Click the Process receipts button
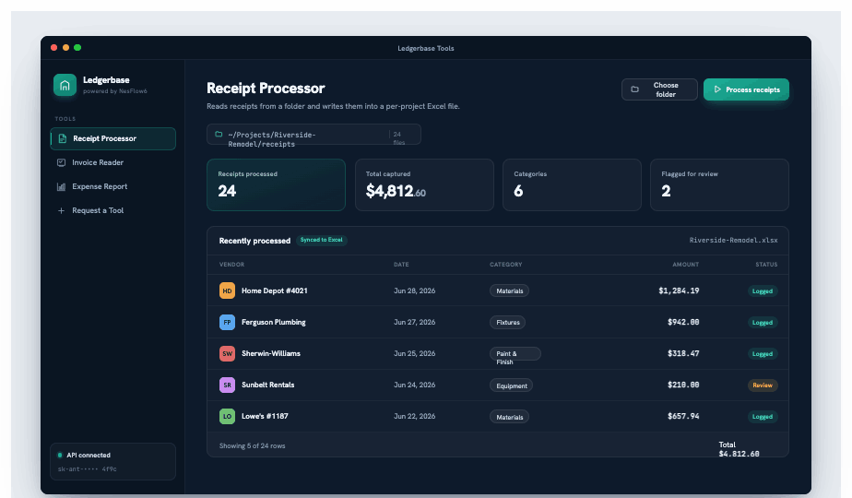Screen dimensions: 852x498 point(746,89)
